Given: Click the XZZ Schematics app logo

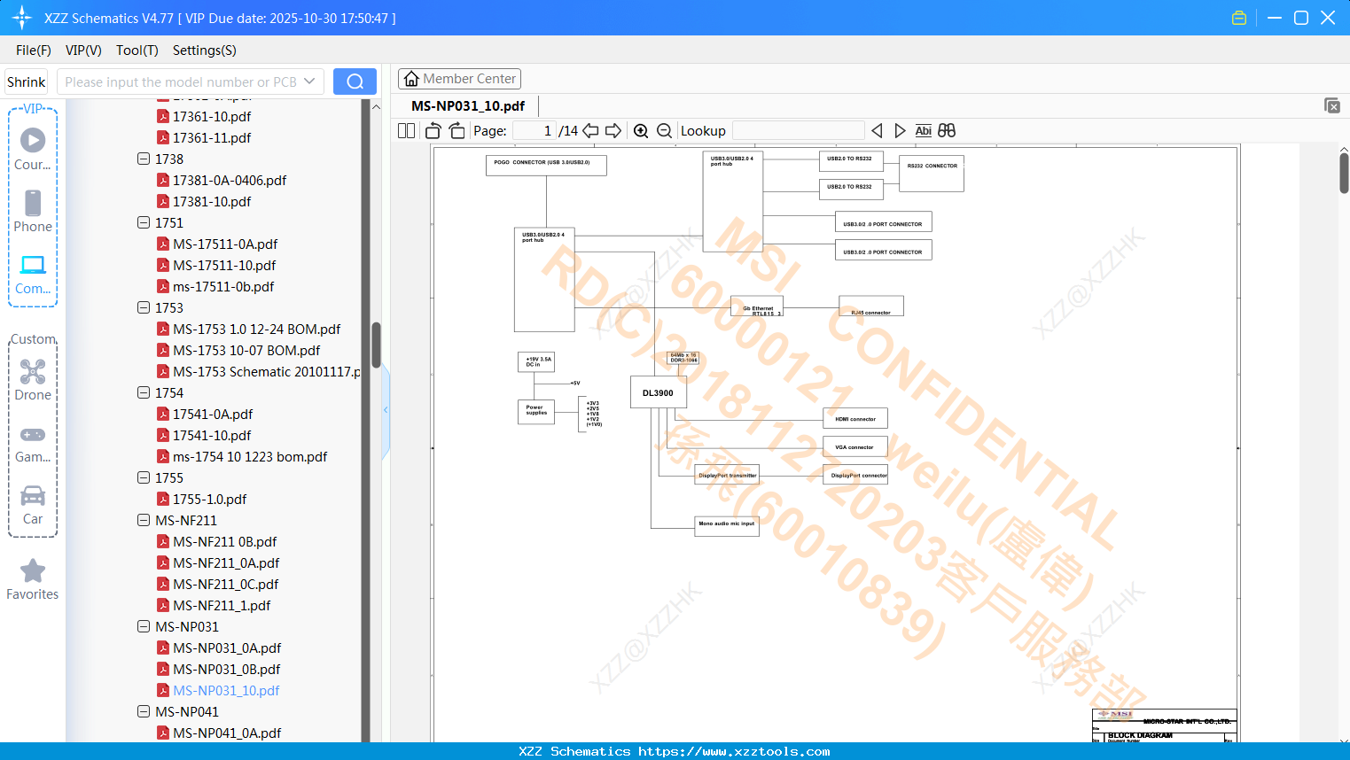Looking at the screenshot, I should [22, 18].
